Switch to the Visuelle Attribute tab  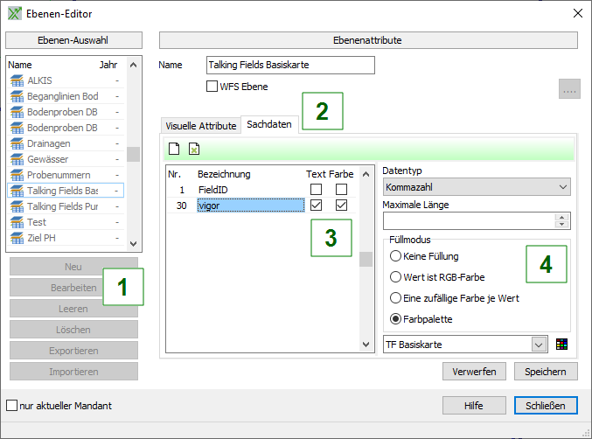(200, 126)
